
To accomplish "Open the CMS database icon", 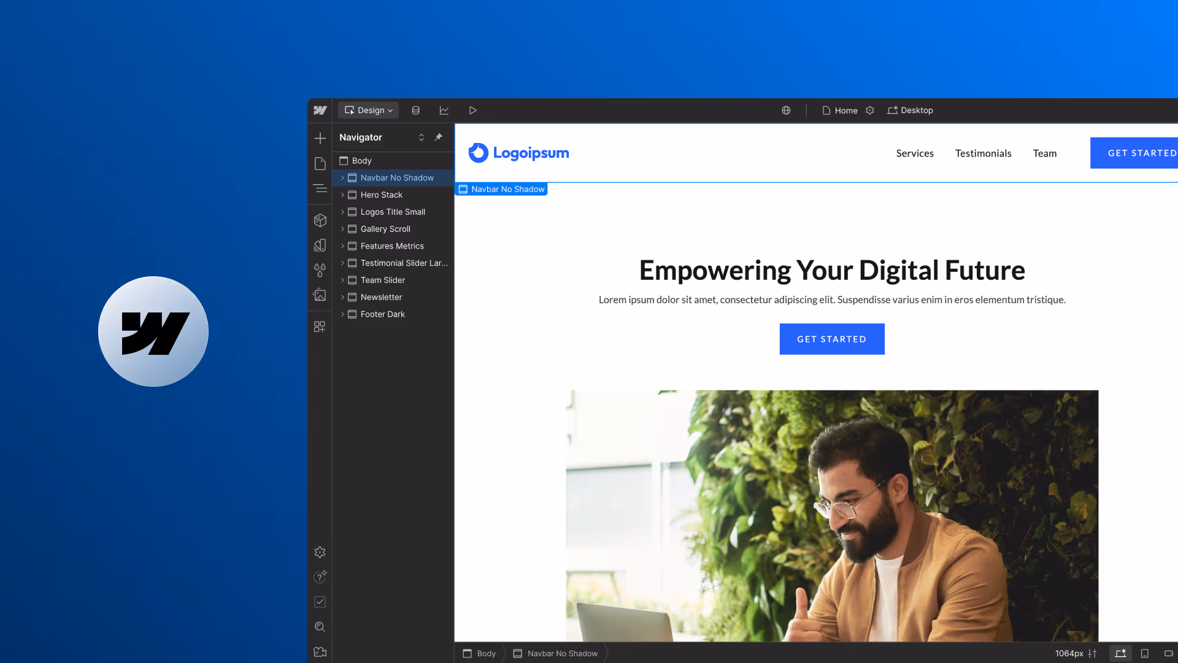I will pos(415,110).
